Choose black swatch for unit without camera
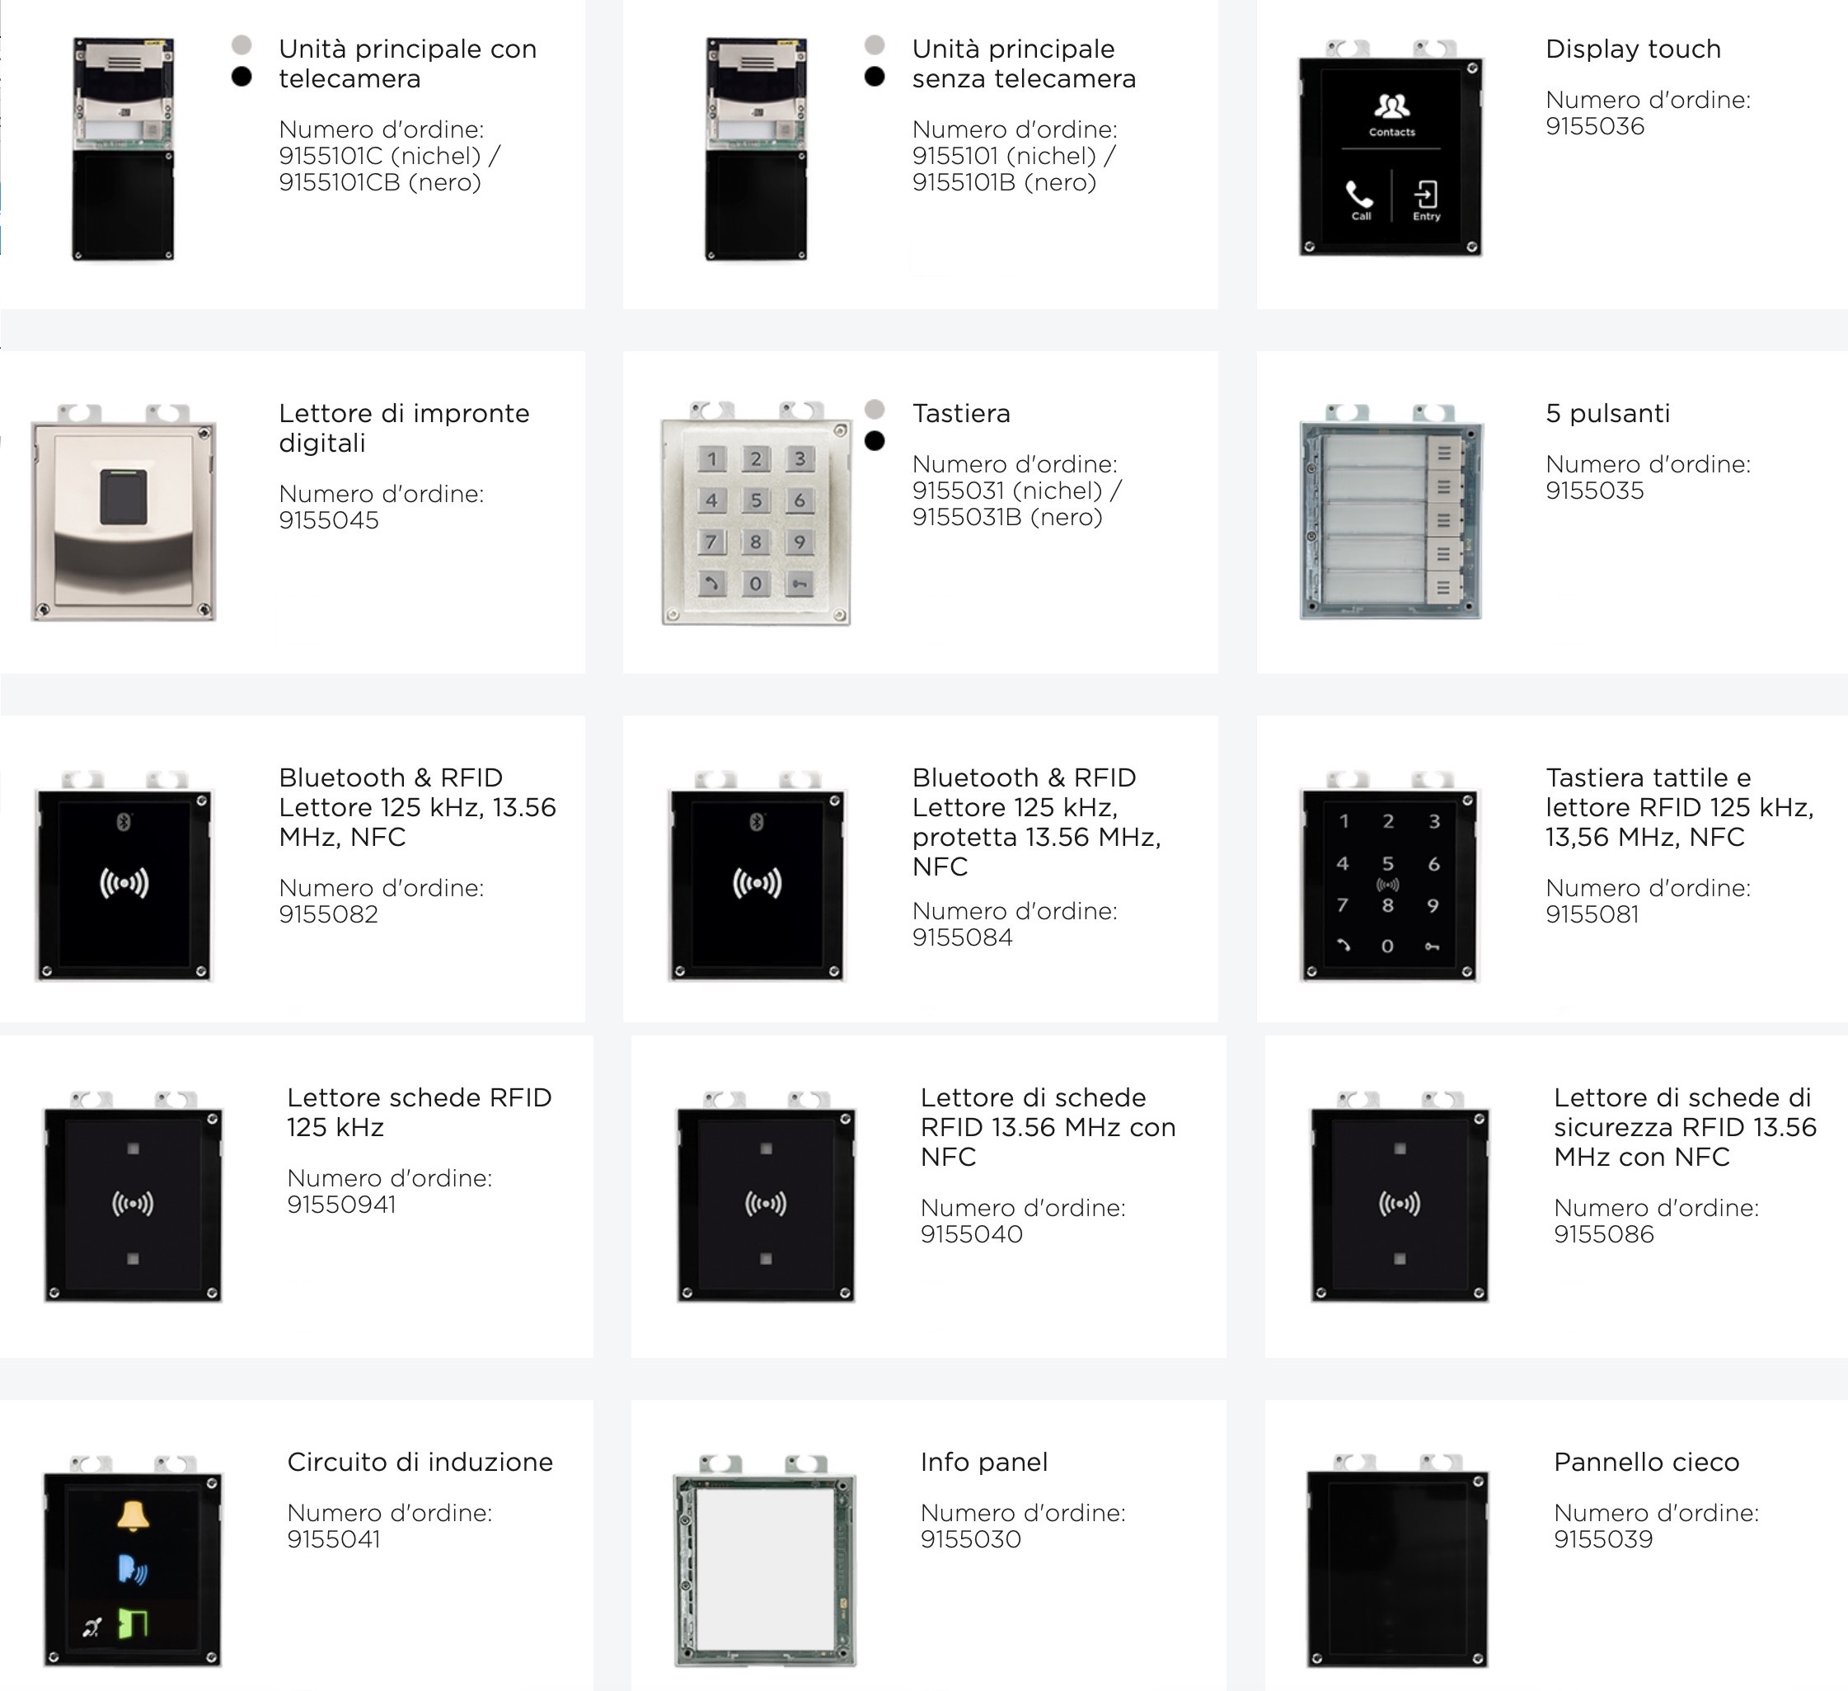The height and width of the screenshot is (1691, 1848). point(875,77)
